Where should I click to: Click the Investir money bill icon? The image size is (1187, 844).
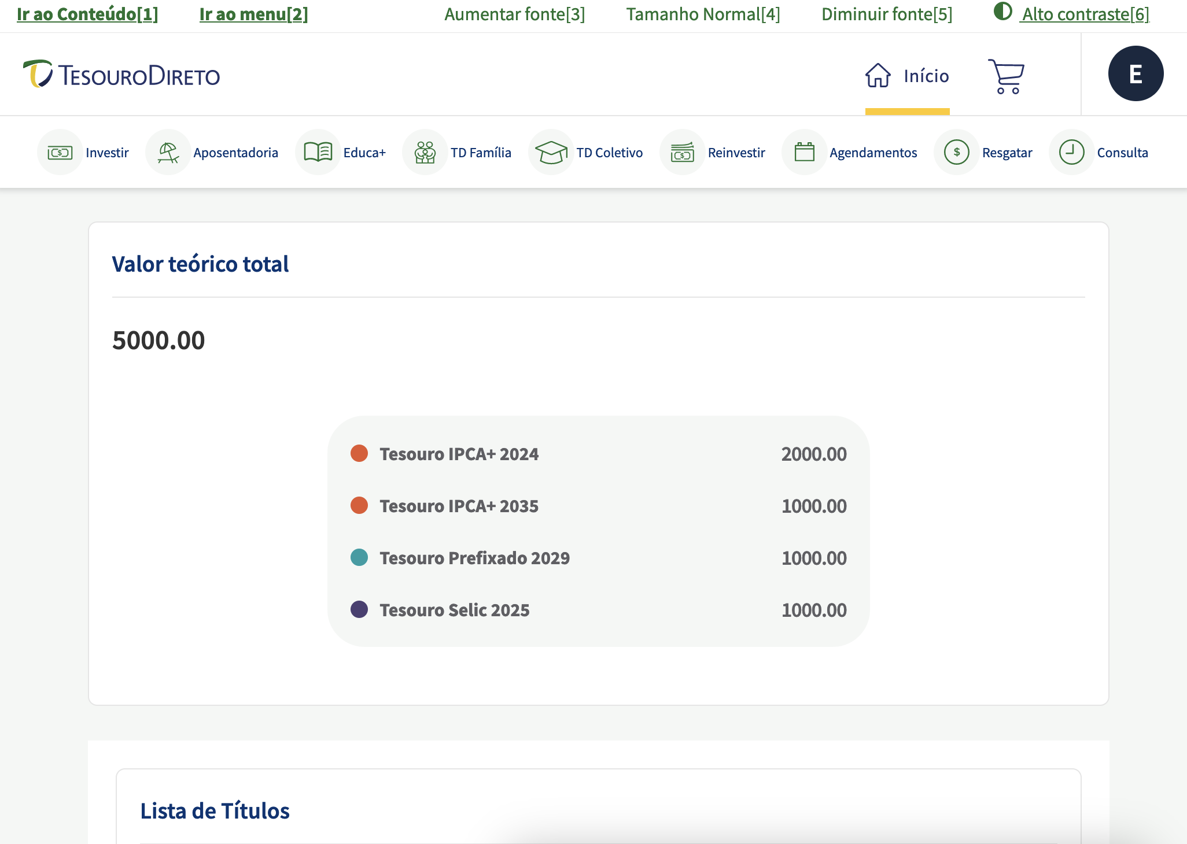coord(60,153)
